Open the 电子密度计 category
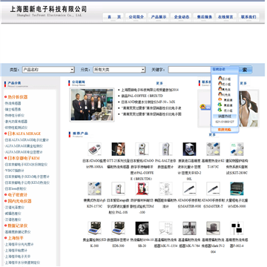Screen dimensions: 267x267 pos(17,195)
